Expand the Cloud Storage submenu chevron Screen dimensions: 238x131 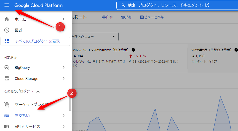coord(64,78)
